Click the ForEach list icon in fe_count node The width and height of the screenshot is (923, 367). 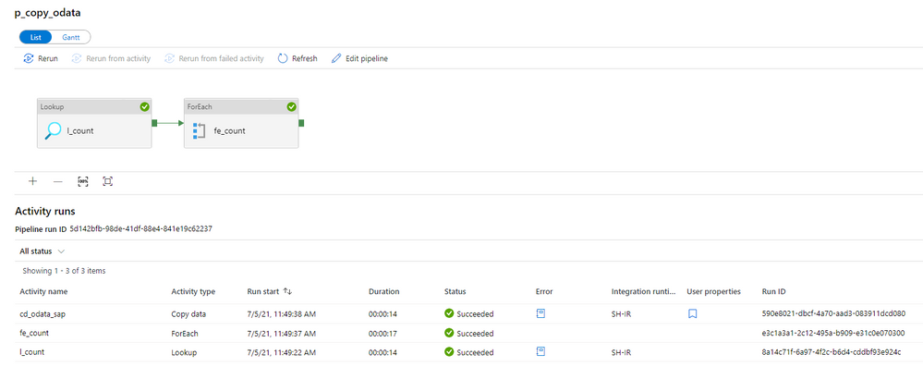(x=199, y=130)
